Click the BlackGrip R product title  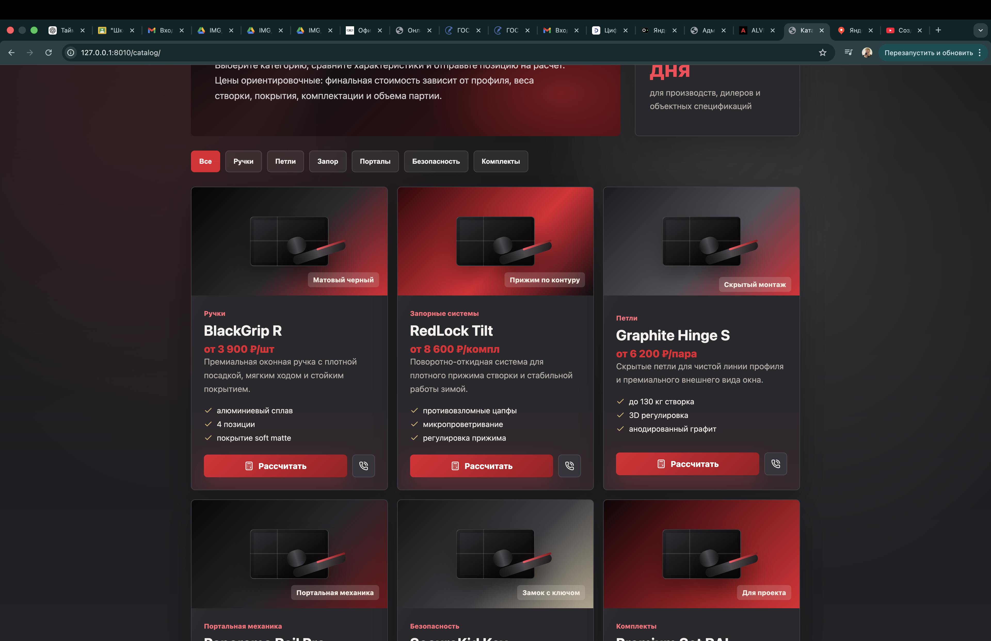tap(243, 331)
